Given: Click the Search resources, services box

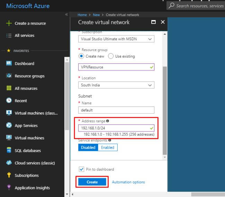Looking at the screenshot, I should (196, 6).
